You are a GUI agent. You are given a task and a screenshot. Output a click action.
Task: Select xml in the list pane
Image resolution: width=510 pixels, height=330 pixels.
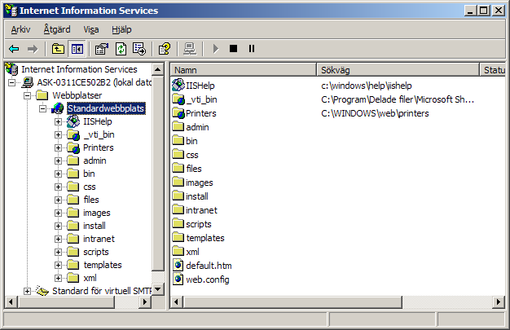pyautogui.click(x=192, y=252)
